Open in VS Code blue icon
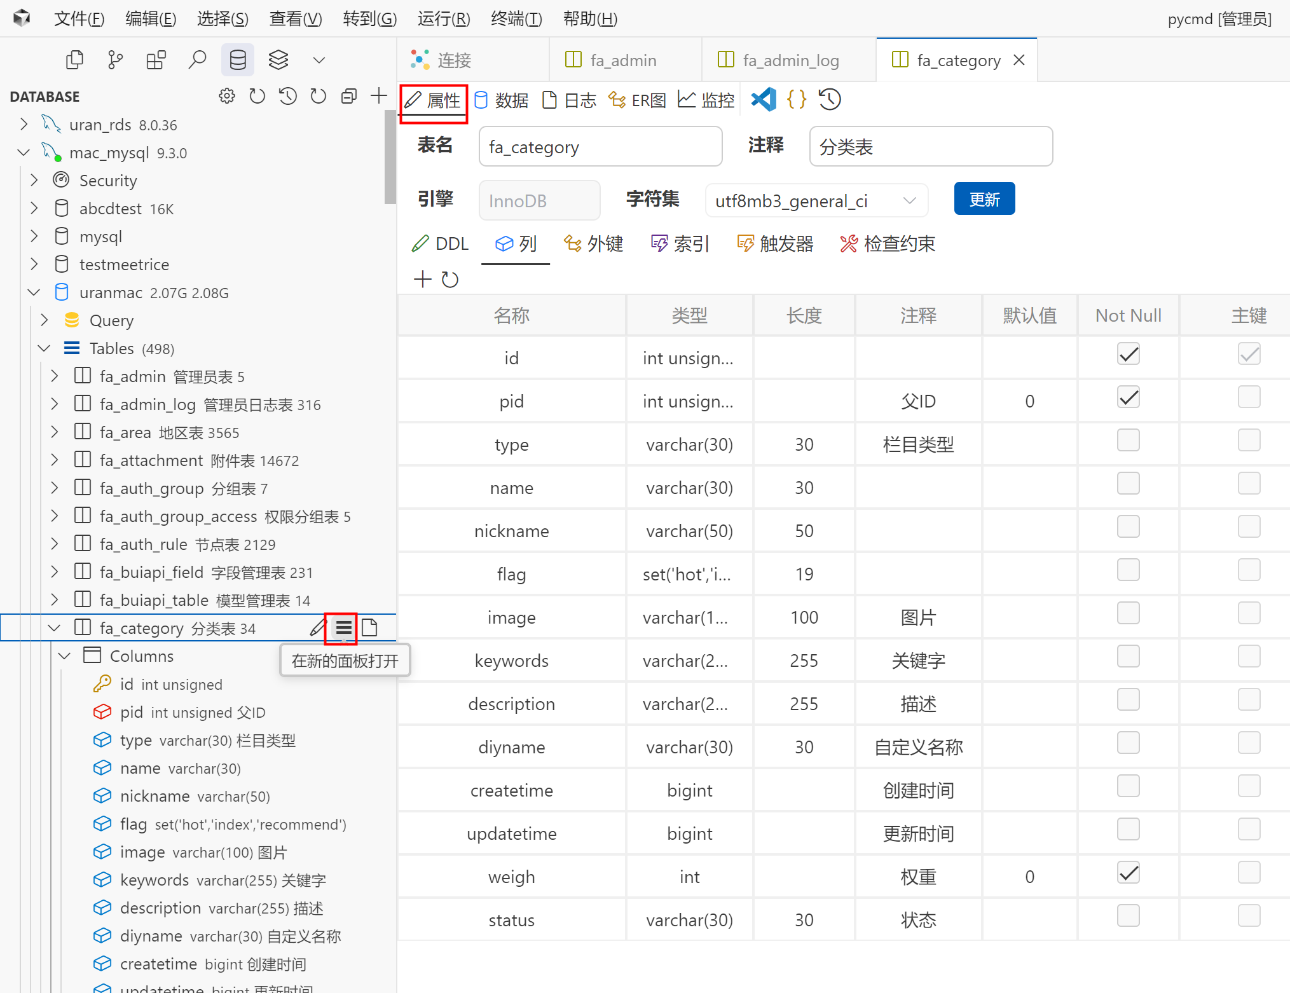Image resolution: width=1290 pixels, height=993 pixels. pos(764,99)
